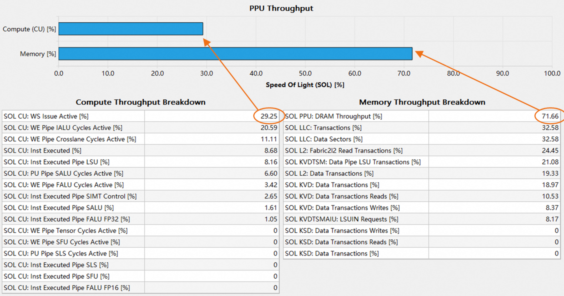The width and height of the screenshot is (564, 296).
Task: Click the Inst Executed Pipe LSU row
Action: [57, 162]
